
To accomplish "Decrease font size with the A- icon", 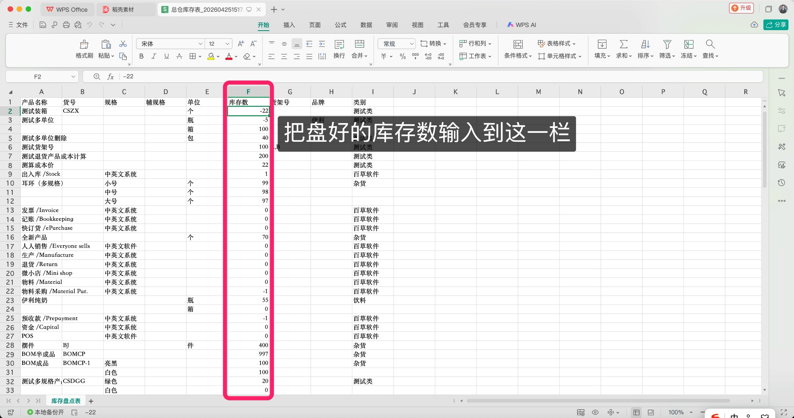I will pos(253,44).
